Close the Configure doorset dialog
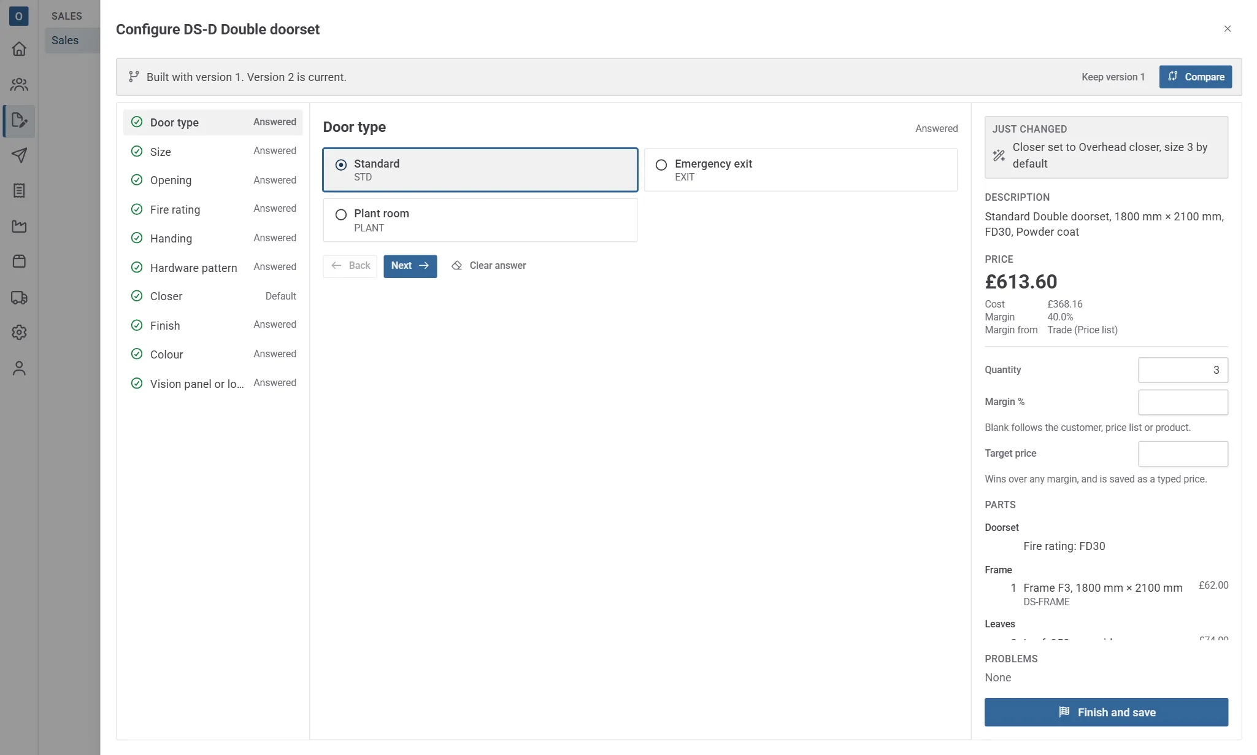This screenshot has width=1257, height=755. 1227,29
